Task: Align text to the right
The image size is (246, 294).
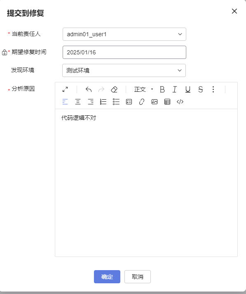Action: [x=91, y=102]
